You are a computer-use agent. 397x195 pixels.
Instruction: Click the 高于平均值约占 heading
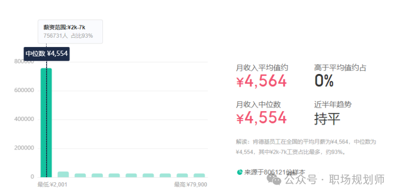click(x=340, y=68)
